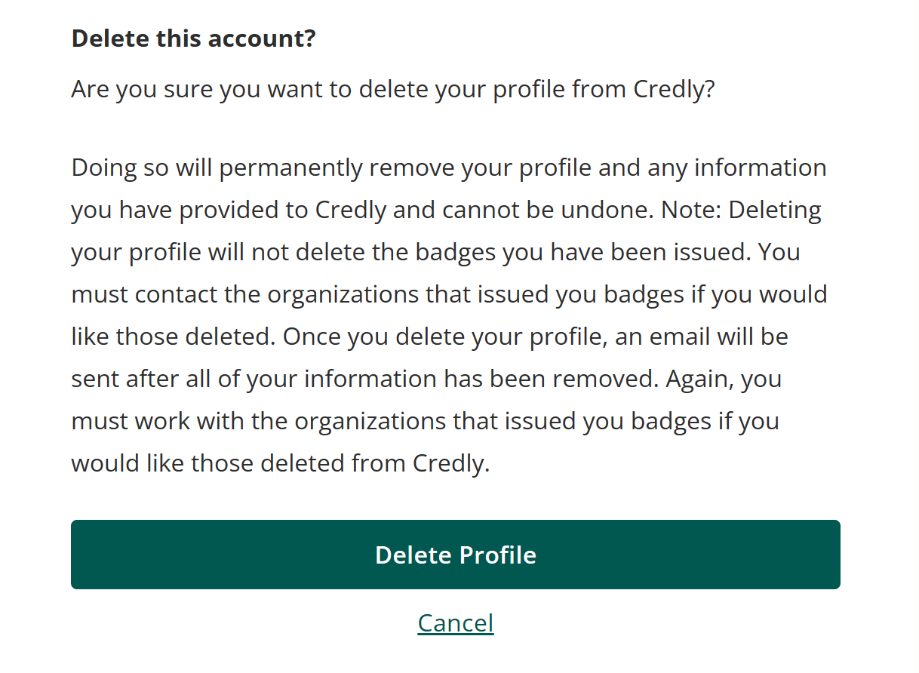The image size is (919, 673).
Task: Click the word 'Credly?' ending the question
Action: point(674,89)
